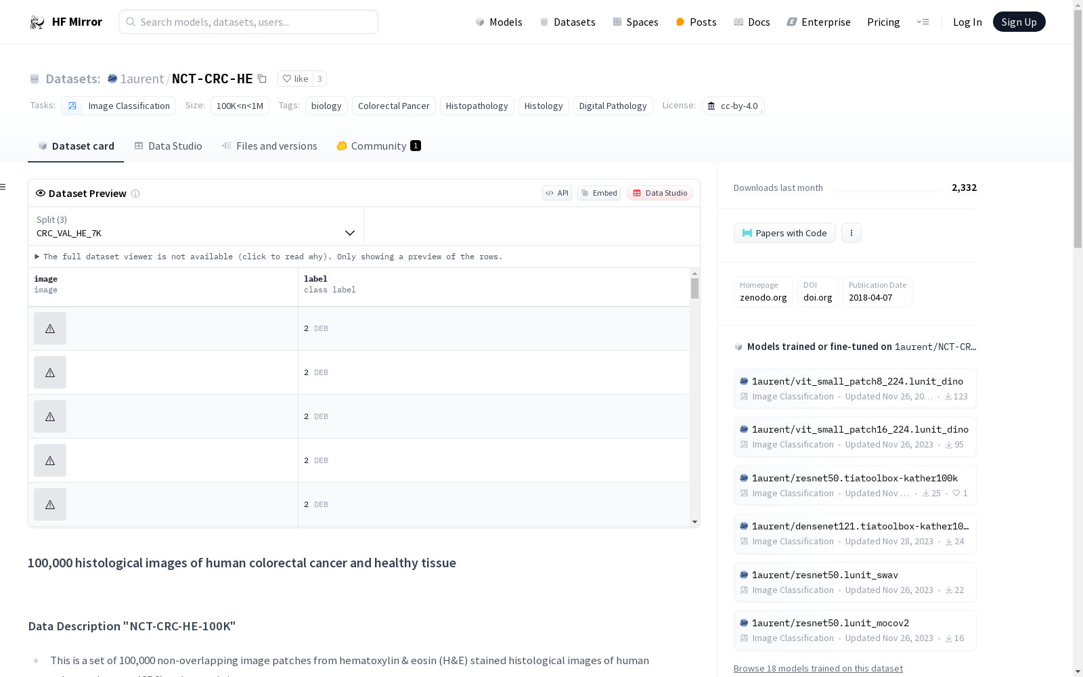Click the 2018-04-07 publication date value
The width and height of the screenshot is (1083, 677).
870,298
